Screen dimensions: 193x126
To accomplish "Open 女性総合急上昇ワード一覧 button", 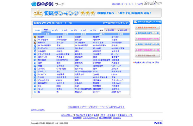I will coord(147,39).
